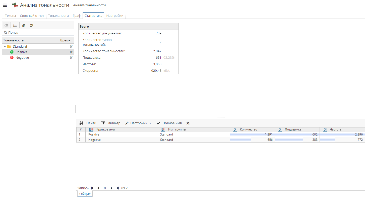Click the sentiment analysis app logo icon
Image resolution: width=367 pixels, height=204 pixels.
coord(15,5)
